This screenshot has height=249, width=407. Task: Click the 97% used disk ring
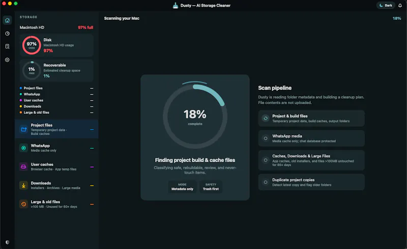32,45
